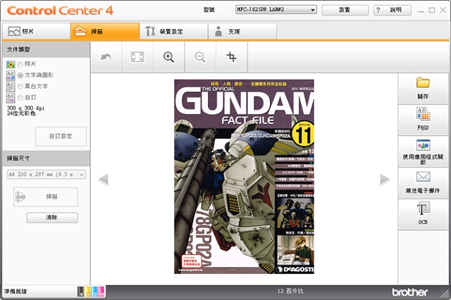451x300 pixels.
Task: Click the fit-to-window tool icon
Action: point(137,57)
